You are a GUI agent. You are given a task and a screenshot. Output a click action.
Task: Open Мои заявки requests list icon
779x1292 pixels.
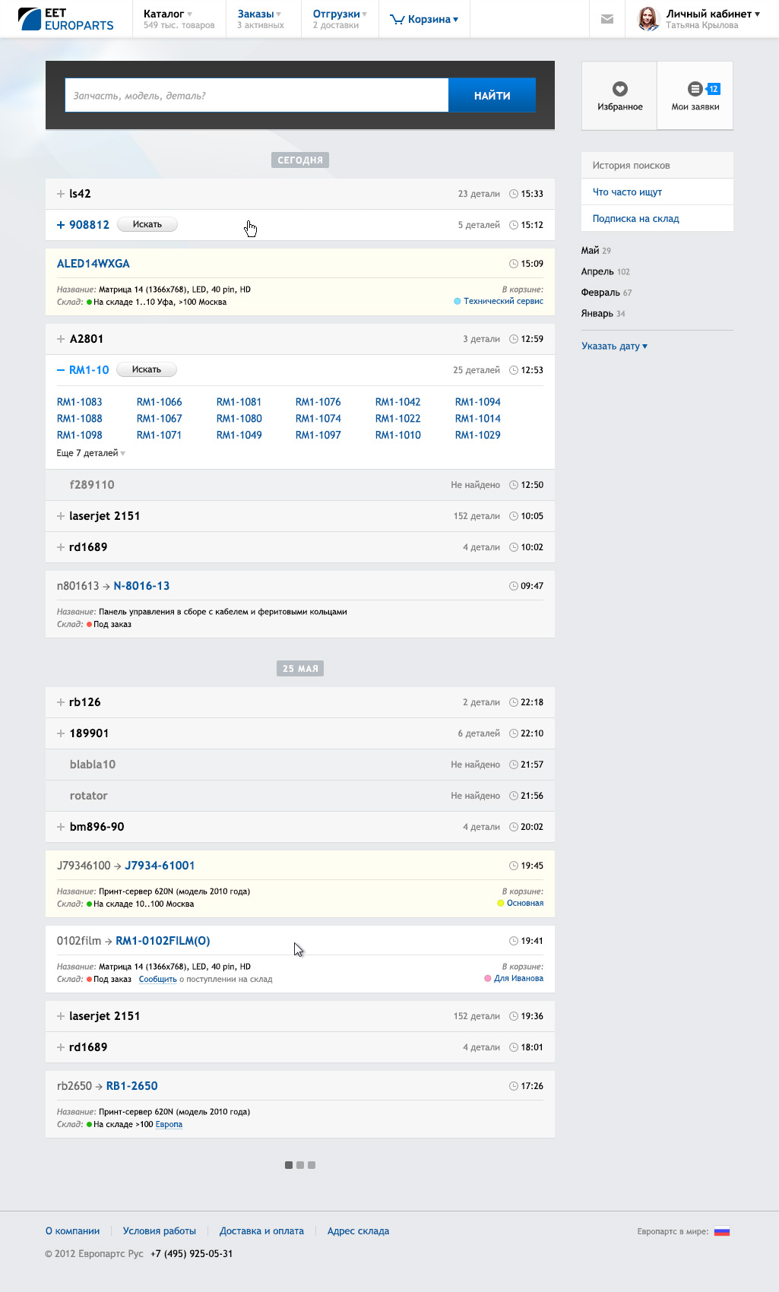click(x=695, y=90)
